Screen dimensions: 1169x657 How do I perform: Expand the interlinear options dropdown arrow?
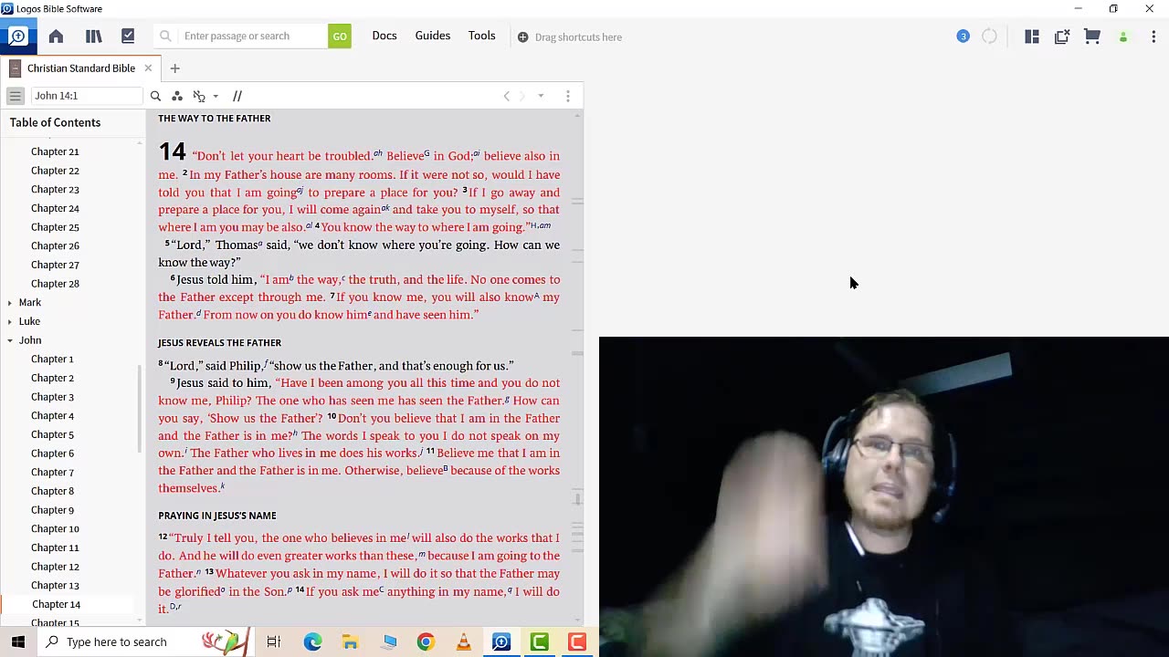[x=216, y=97]
